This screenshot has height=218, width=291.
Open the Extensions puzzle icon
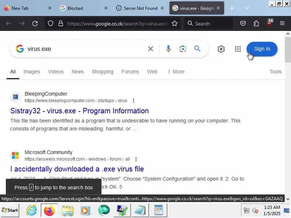(x=256, y=23)
